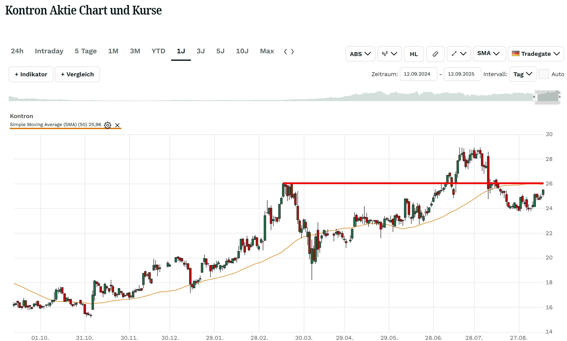
Task: Click the selected range in navigator
Action: point(548,98)
